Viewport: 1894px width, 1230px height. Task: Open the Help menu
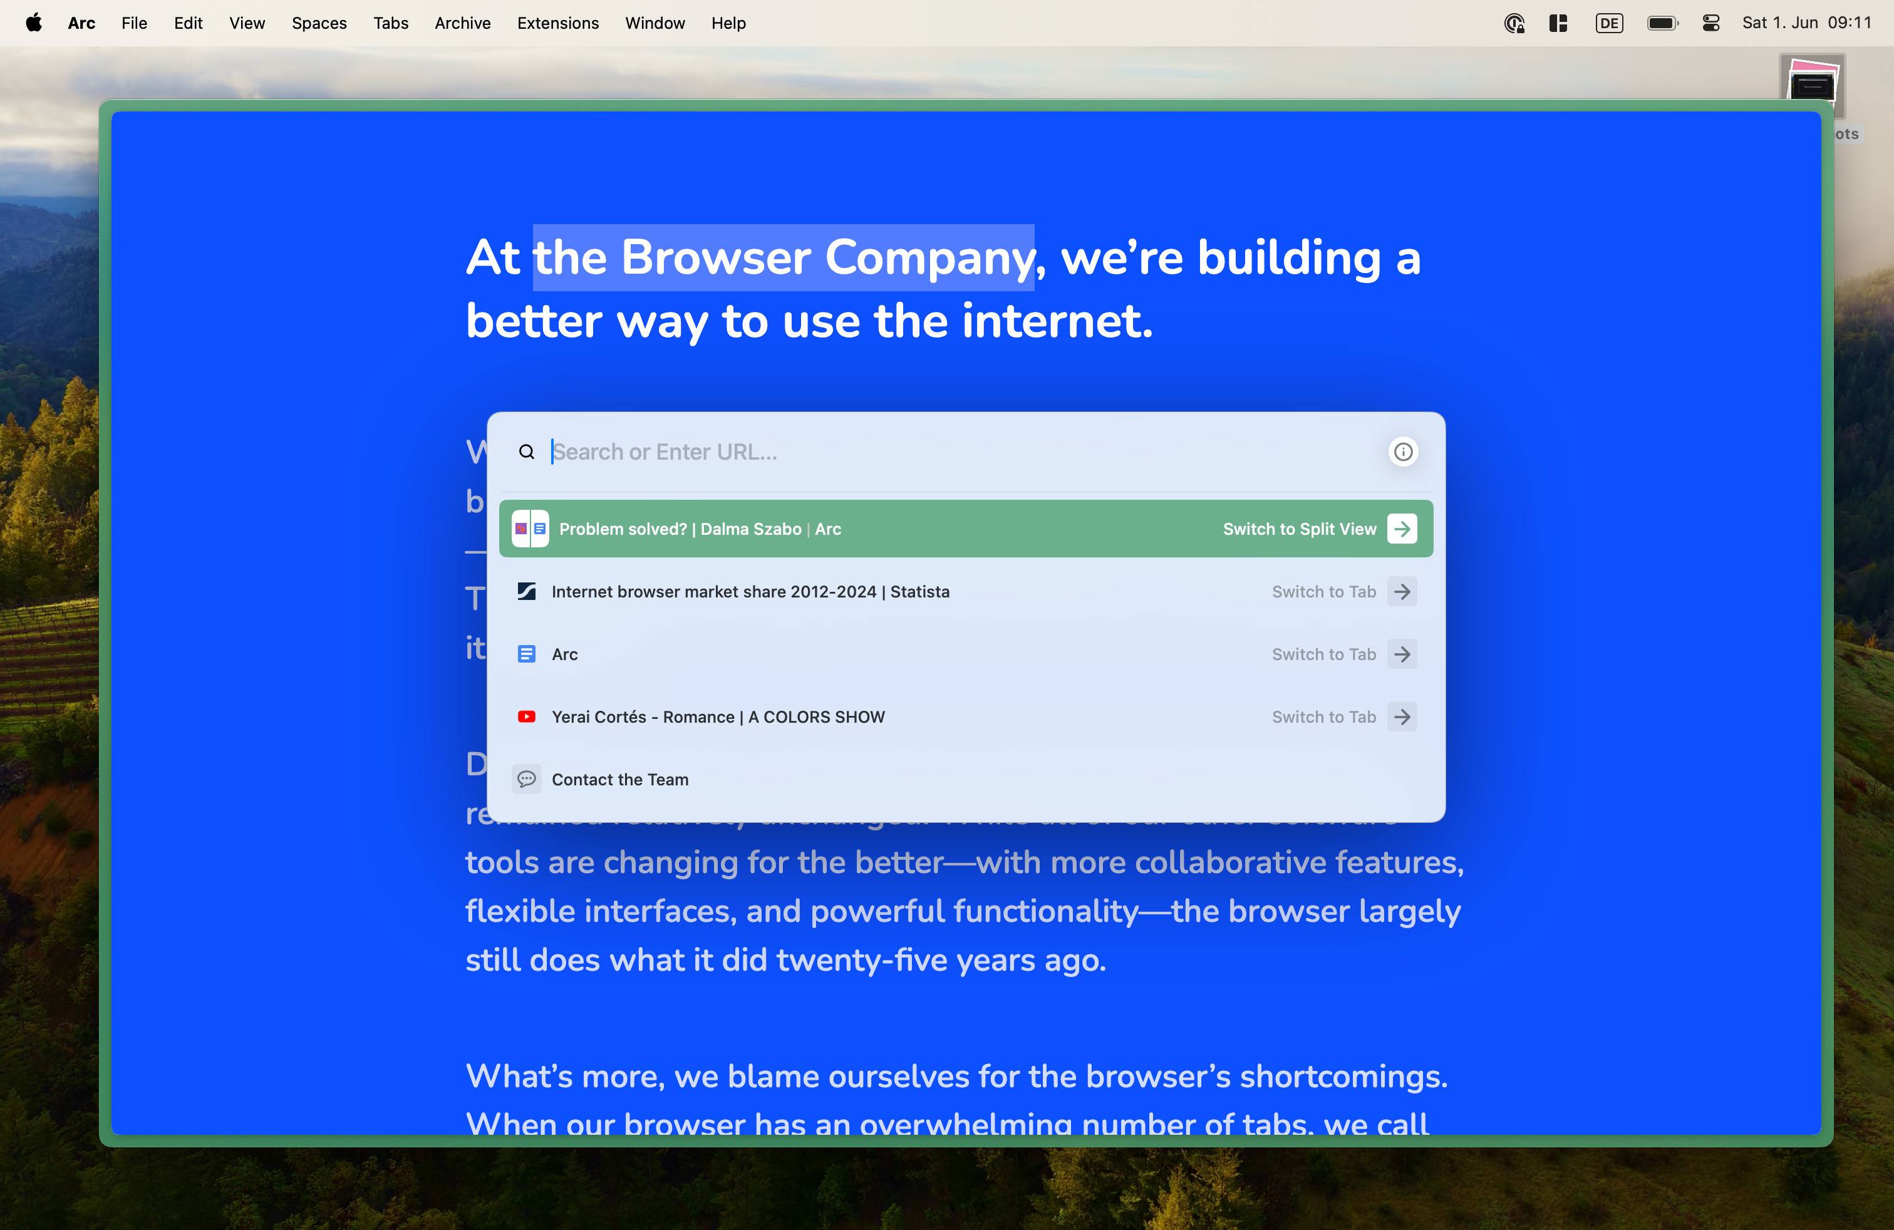point(728,23)
